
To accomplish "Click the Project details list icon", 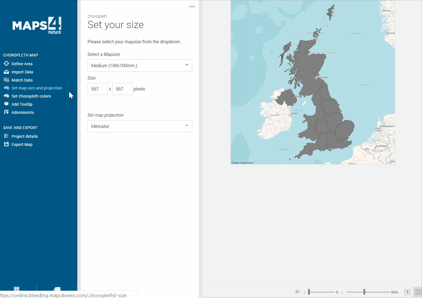I will point(6,136).
